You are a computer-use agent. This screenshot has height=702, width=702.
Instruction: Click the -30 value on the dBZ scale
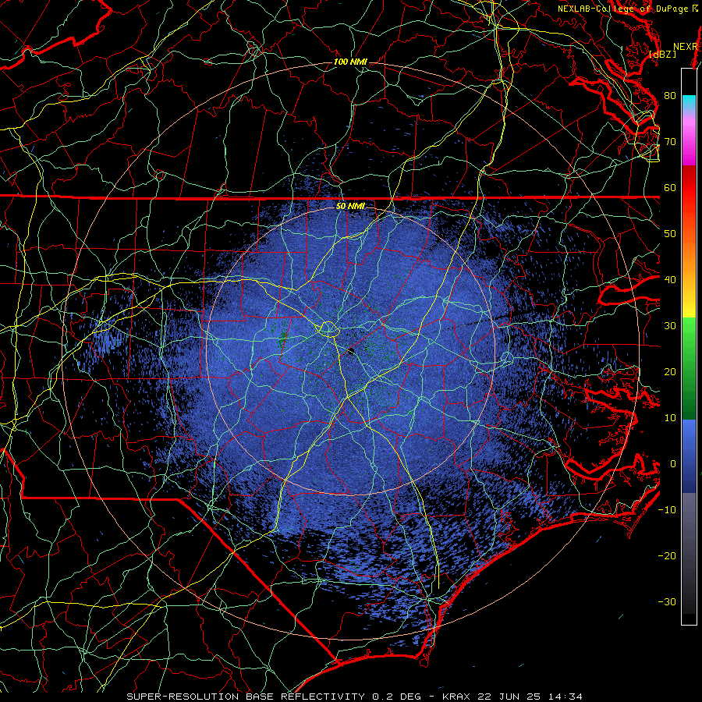coord(667,601)
